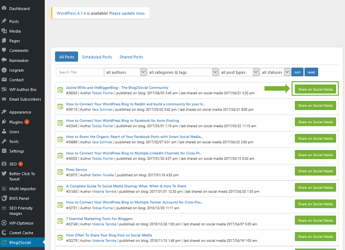Click the Media library icon
Screen dimensions: 345x250
[x=4, y=31]
